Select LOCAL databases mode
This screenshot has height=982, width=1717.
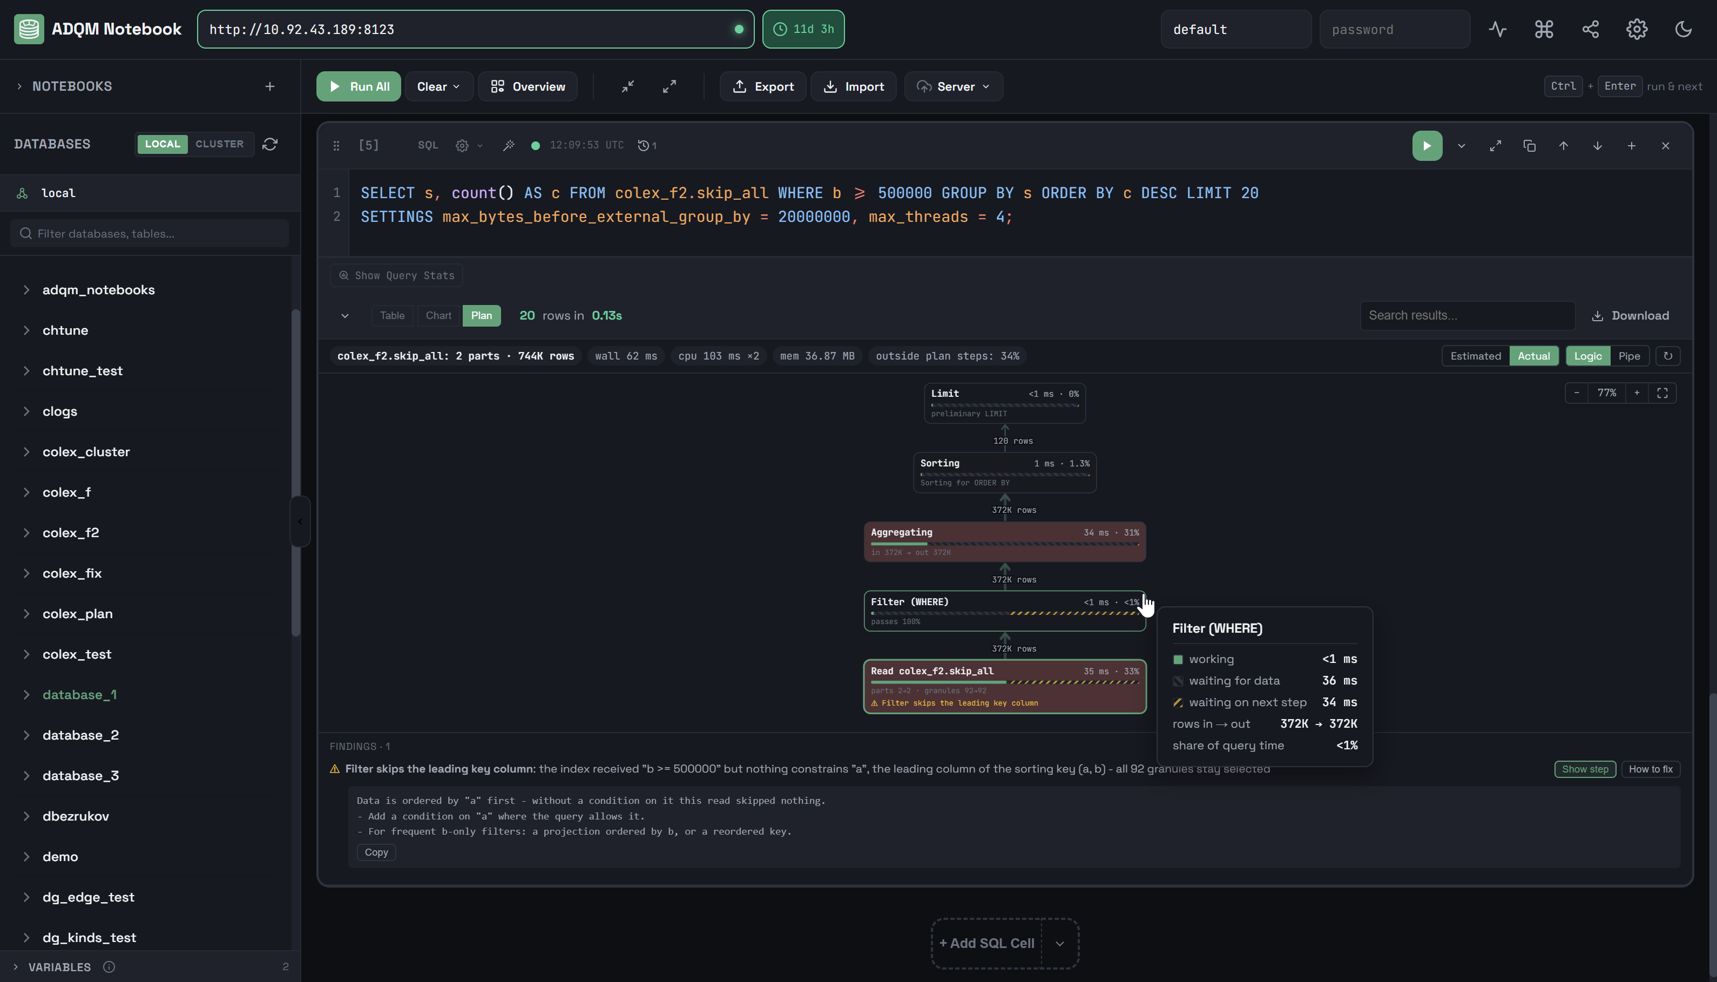pyautogui.click(x=163, y=144)
